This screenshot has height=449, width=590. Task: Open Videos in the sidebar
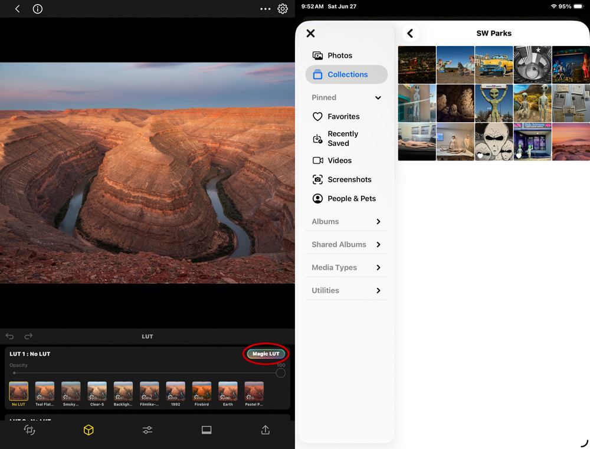346,160
